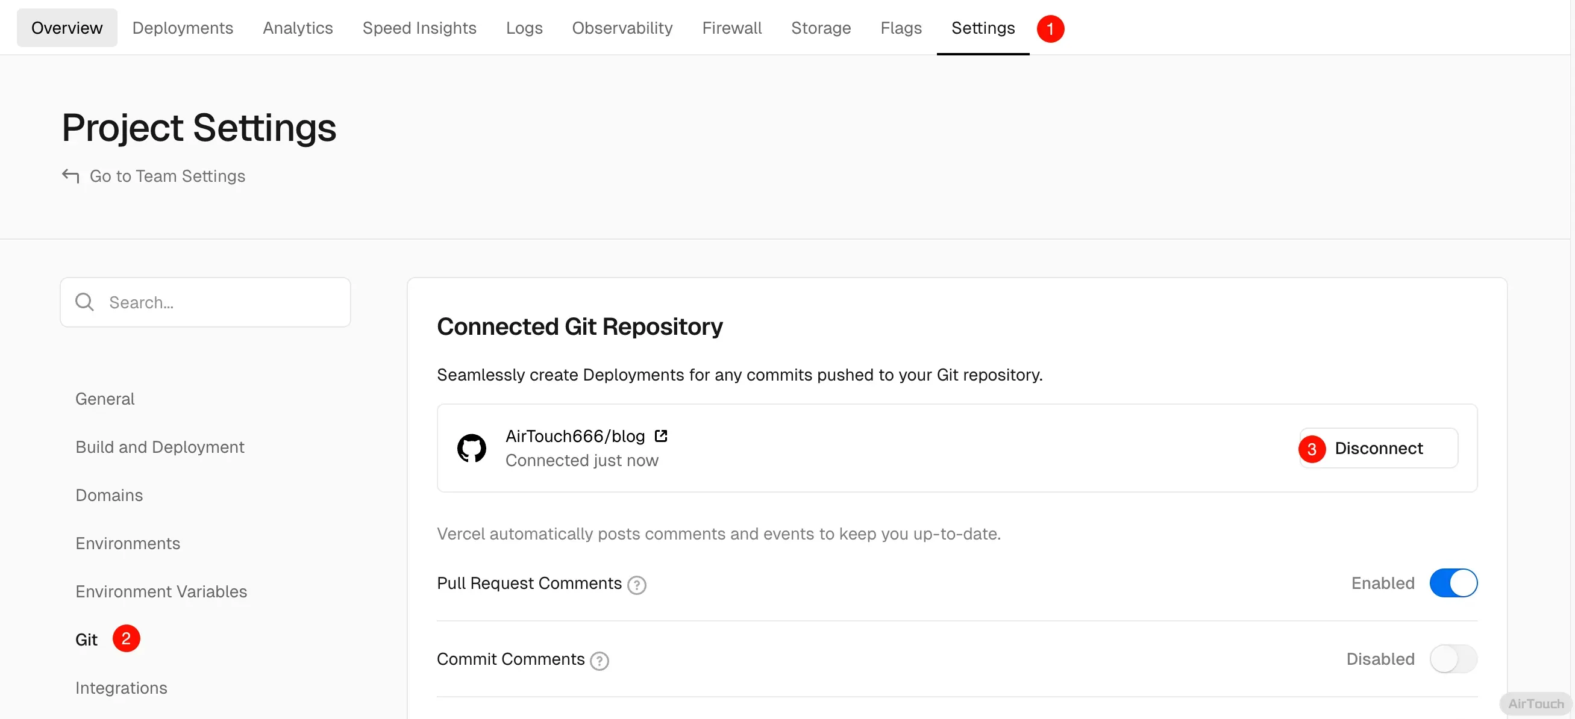This screenshot has width=1575, height=719.
Task: Select Domains in settings sidebar
Action: tap(109, 495)
